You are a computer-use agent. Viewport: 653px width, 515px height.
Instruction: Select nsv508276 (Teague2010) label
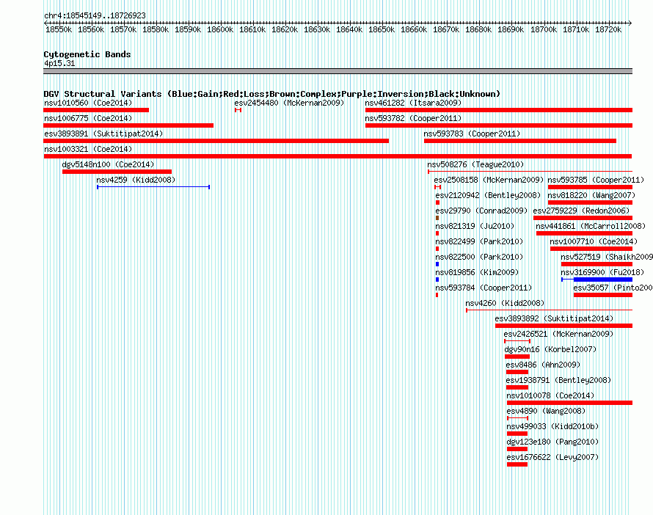[x=475, y=164]
